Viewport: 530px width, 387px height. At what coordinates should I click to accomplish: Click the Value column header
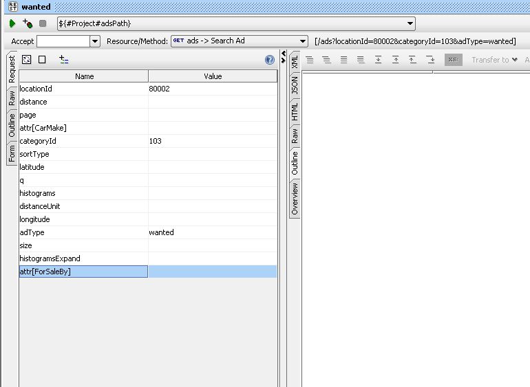click(x=213, y=76)
